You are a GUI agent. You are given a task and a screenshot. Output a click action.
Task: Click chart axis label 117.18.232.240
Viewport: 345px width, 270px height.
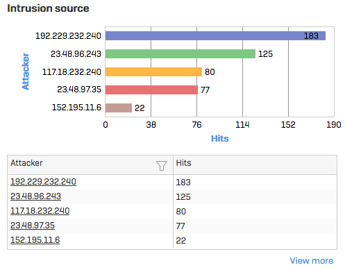point(71,72)
